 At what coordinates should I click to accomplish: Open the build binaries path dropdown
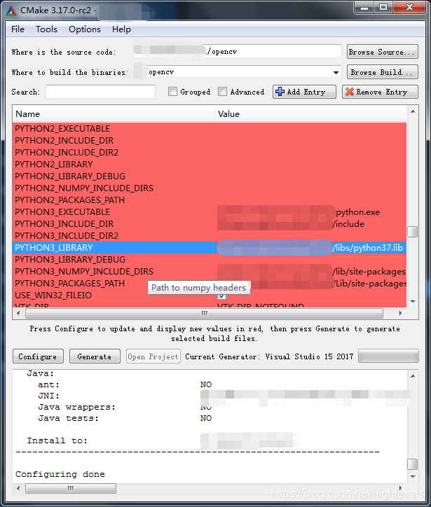point(336,72)
